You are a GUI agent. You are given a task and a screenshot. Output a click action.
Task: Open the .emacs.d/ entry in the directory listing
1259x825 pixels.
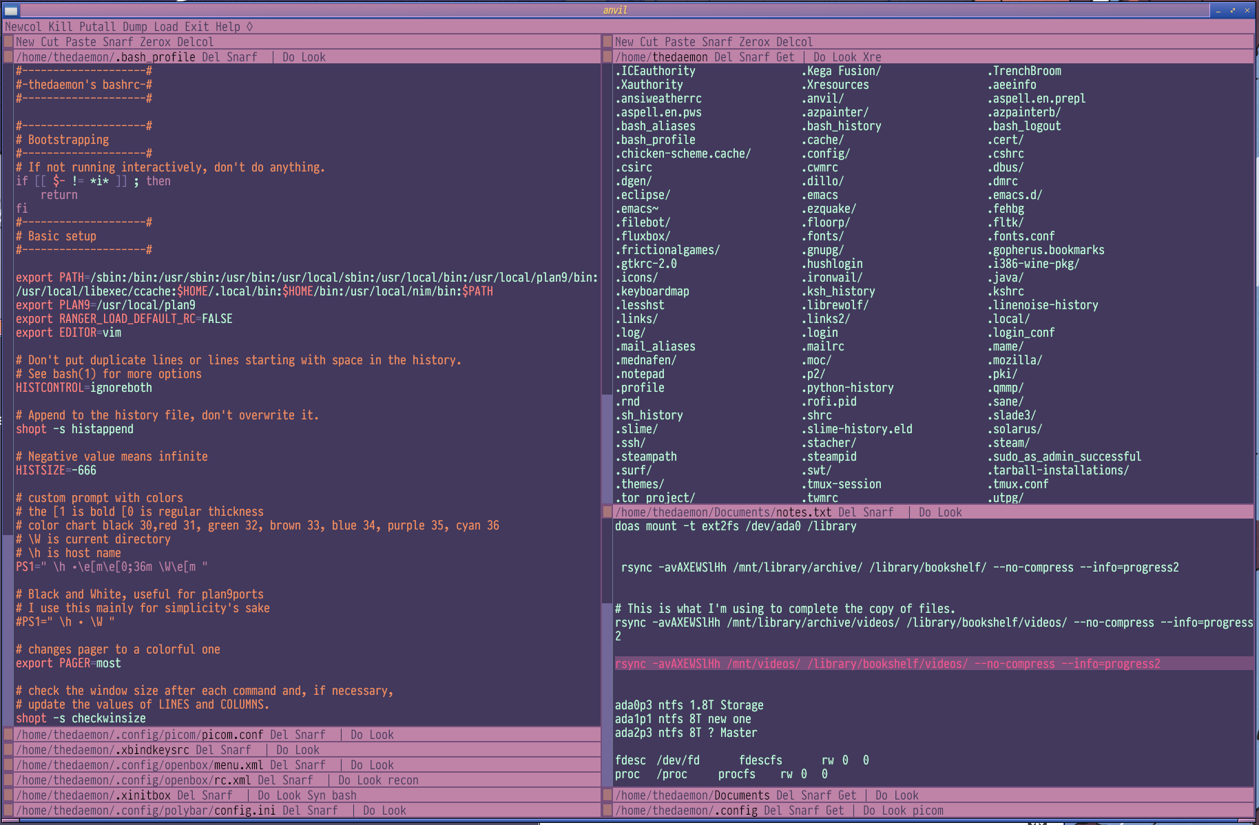(1015, 195)
